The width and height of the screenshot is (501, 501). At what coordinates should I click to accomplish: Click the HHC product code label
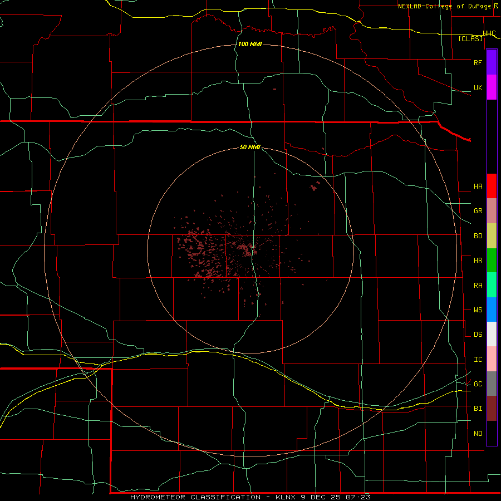(x=489, y=33)
